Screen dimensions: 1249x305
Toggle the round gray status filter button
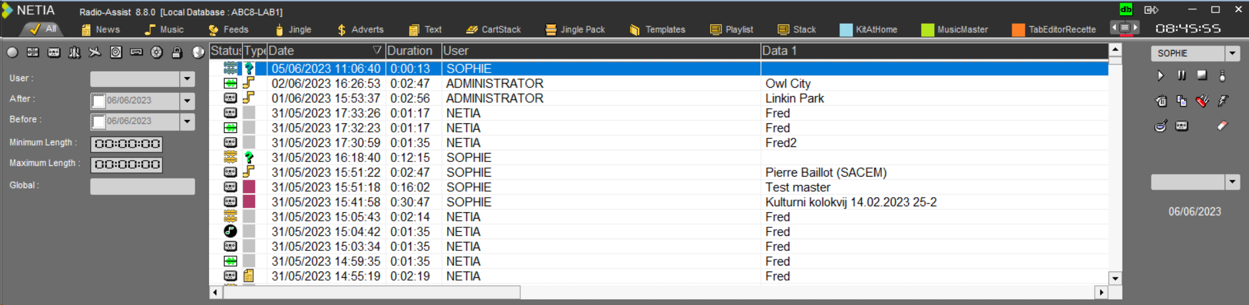[x=13, y=53]
